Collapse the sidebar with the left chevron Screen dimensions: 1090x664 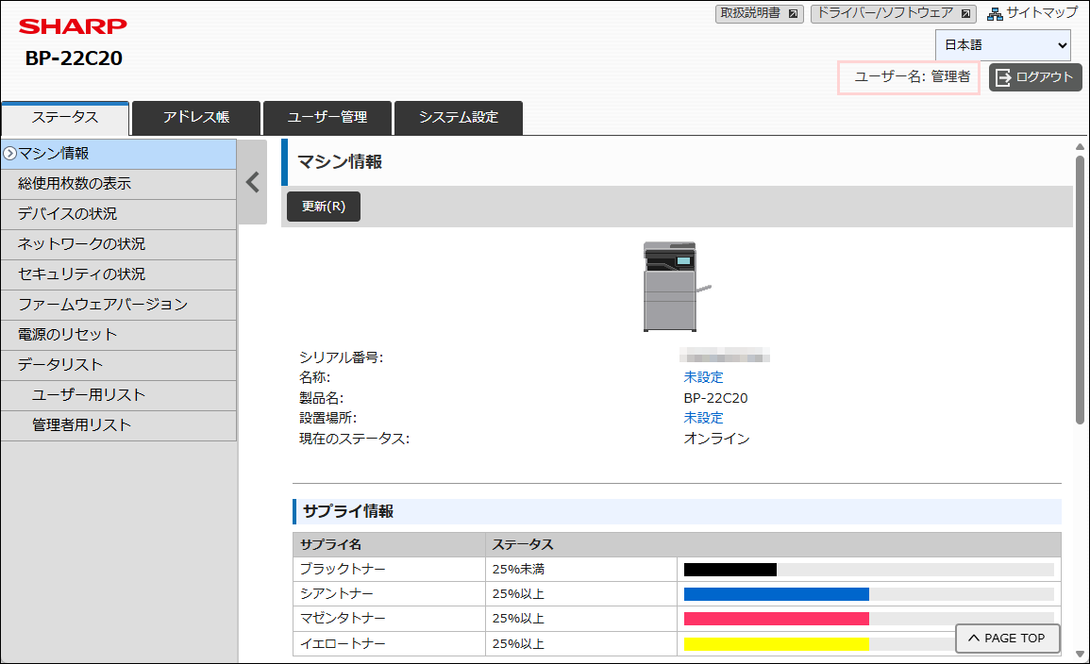pos(252,183)
